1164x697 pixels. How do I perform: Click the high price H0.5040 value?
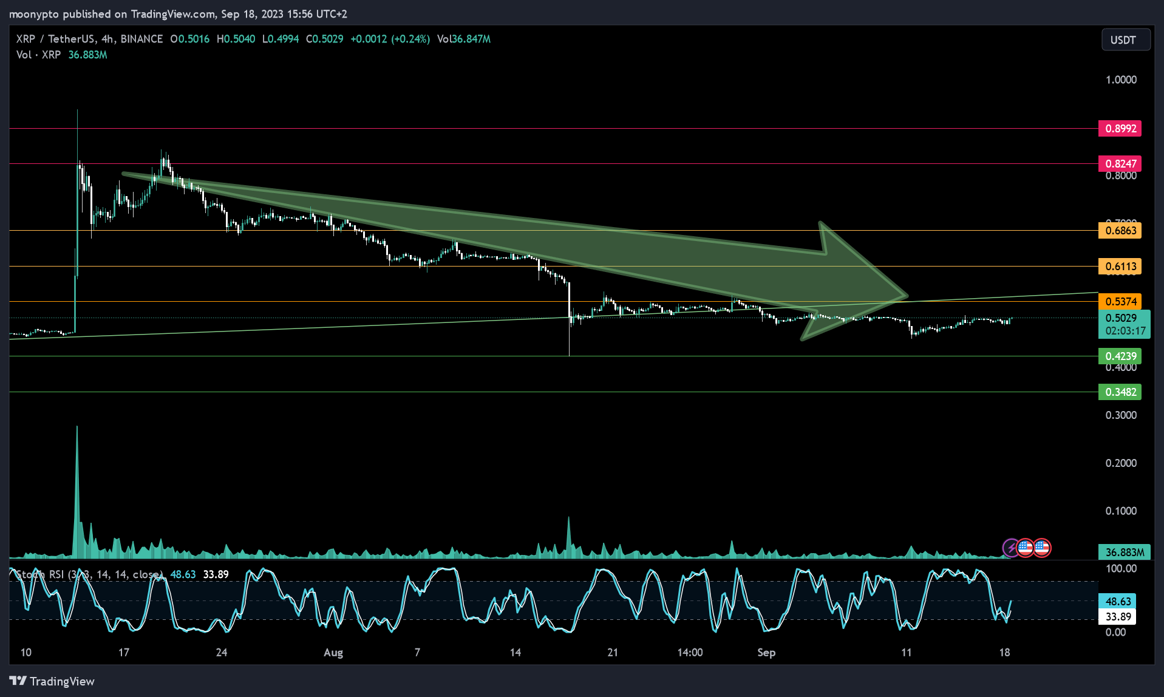pyautogui.click(x=236, y=39)
